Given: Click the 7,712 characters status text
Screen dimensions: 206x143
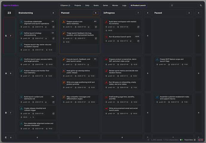Looking at the screenshot, I should click(171, 140).
